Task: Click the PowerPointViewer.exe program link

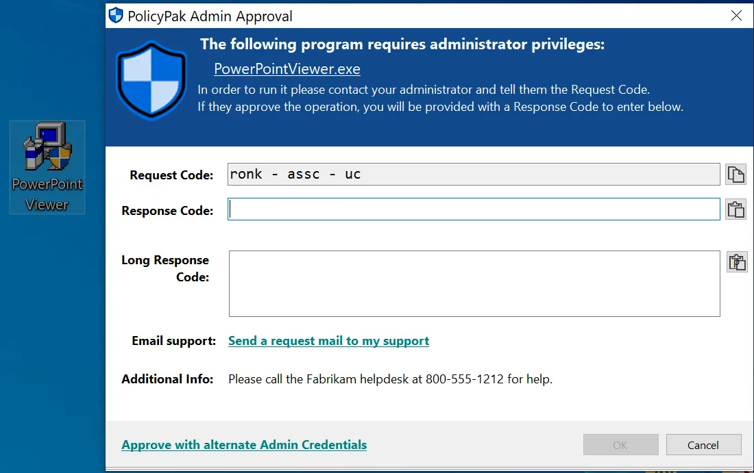Action: pos(287,68)
